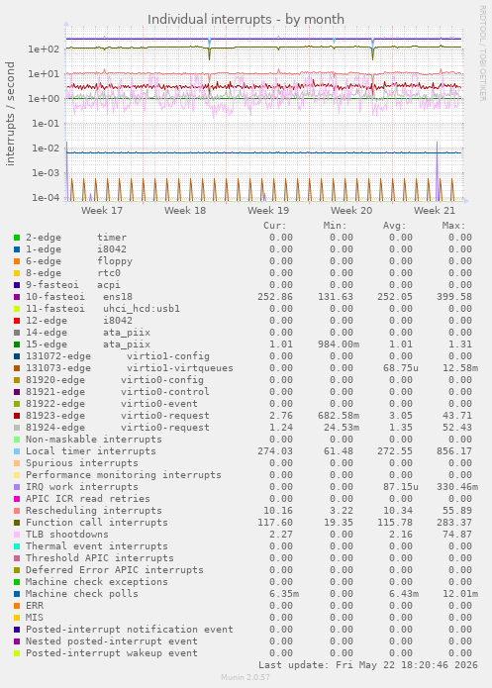The width and height of the screenshot is (492, 688).
Task: Click the Week 19 x-axis label
Action: pyautogui.click(x=268, y=211)
